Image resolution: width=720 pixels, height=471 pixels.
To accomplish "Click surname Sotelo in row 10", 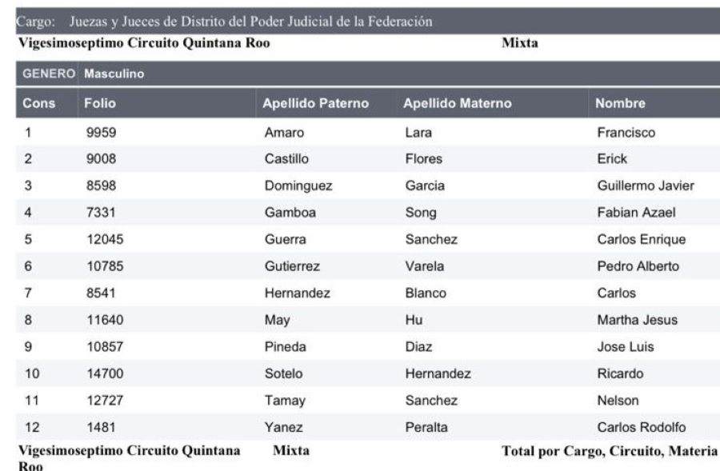I will (x=283, y=373).
